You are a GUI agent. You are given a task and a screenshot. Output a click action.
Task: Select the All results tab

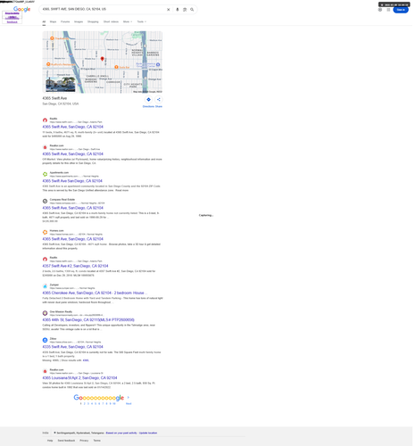[44, 21]
